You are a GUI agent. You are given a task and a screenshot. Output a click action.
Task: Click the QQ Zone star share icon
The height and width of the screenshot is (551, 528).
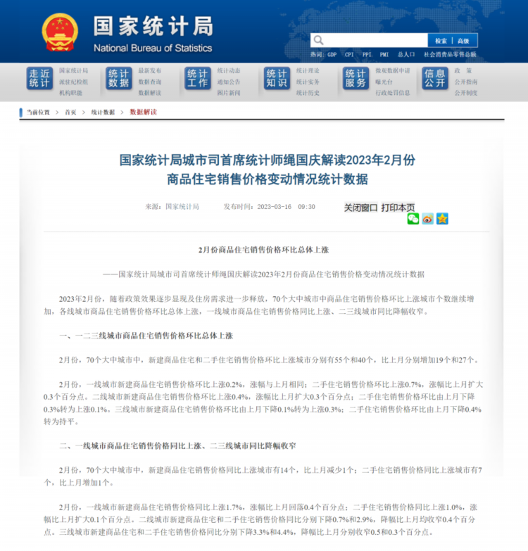(x=441, y=219)
